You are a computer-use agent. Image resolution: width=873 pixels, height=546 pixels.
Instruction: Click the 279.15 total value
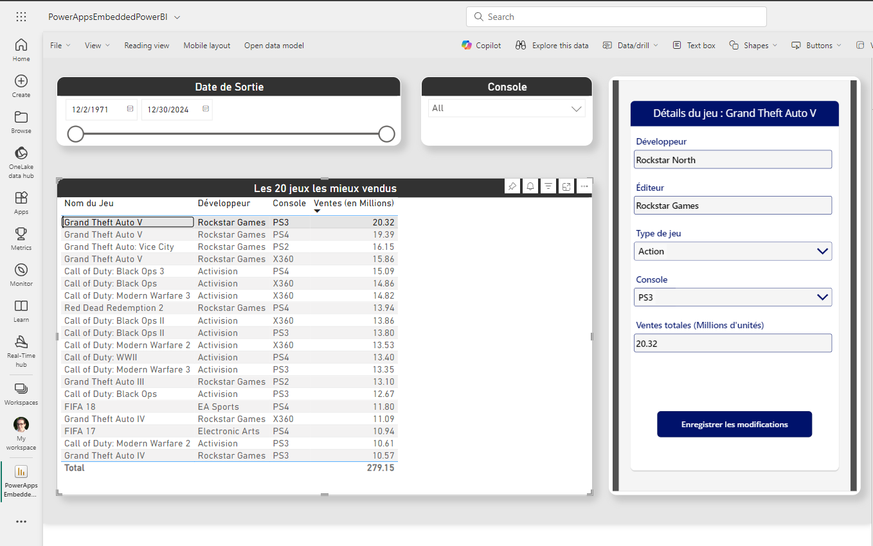point(381,468)
